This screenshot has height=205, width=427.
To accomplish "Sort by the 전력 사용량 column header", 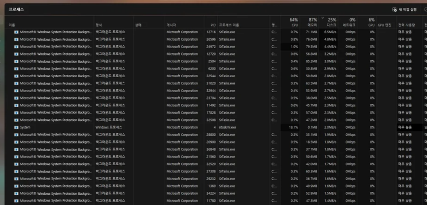I will click(406, 25).
